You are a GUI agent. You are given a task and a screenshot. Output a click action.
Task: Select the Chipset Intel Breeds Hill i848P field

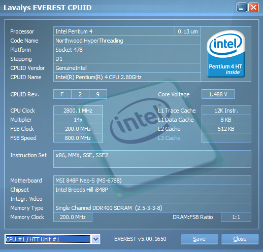point(152,190)
